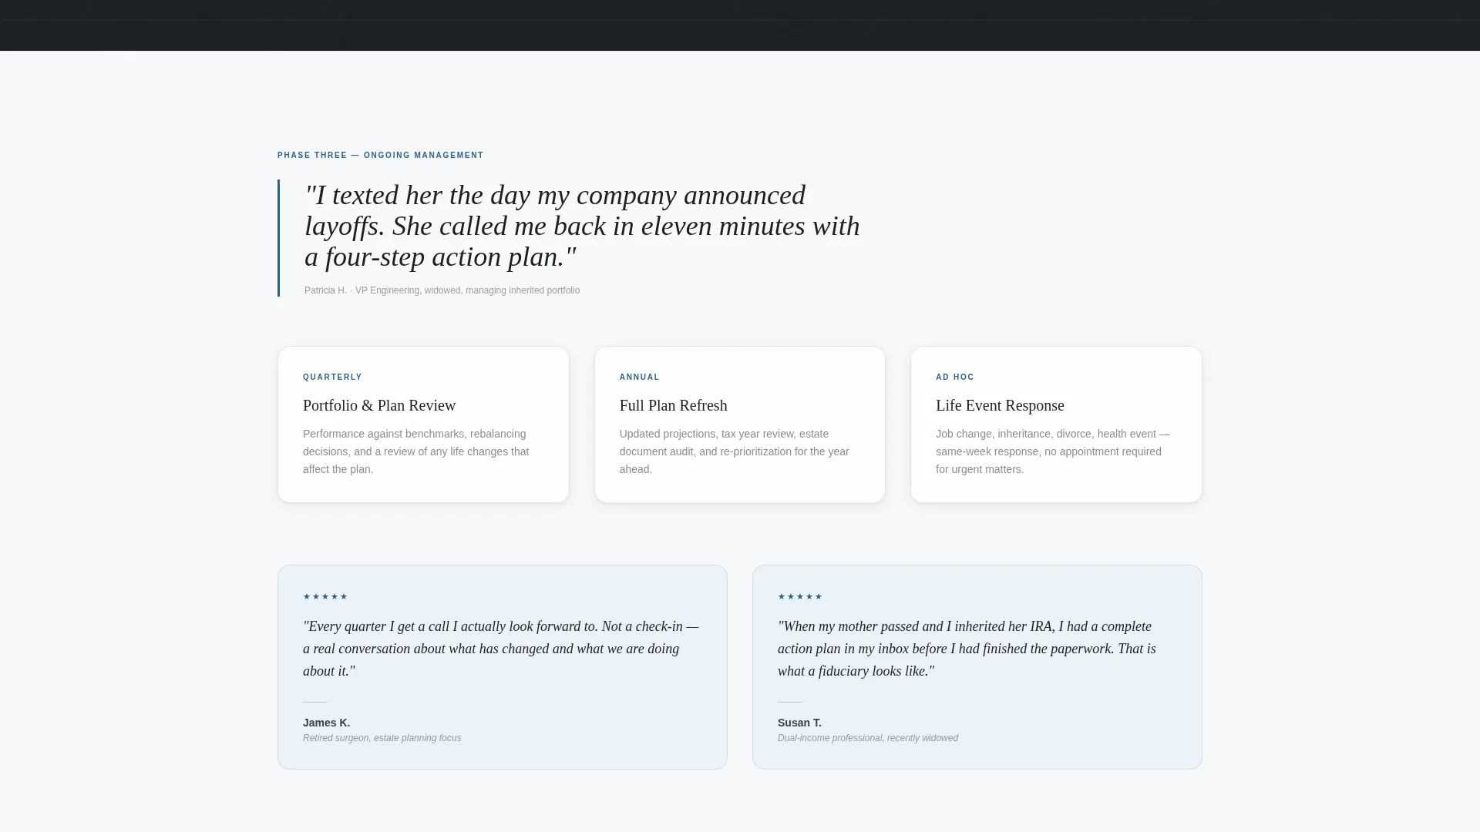
Task: Click the star rating above Susan T.'s quote
Action: click(800, 596)
